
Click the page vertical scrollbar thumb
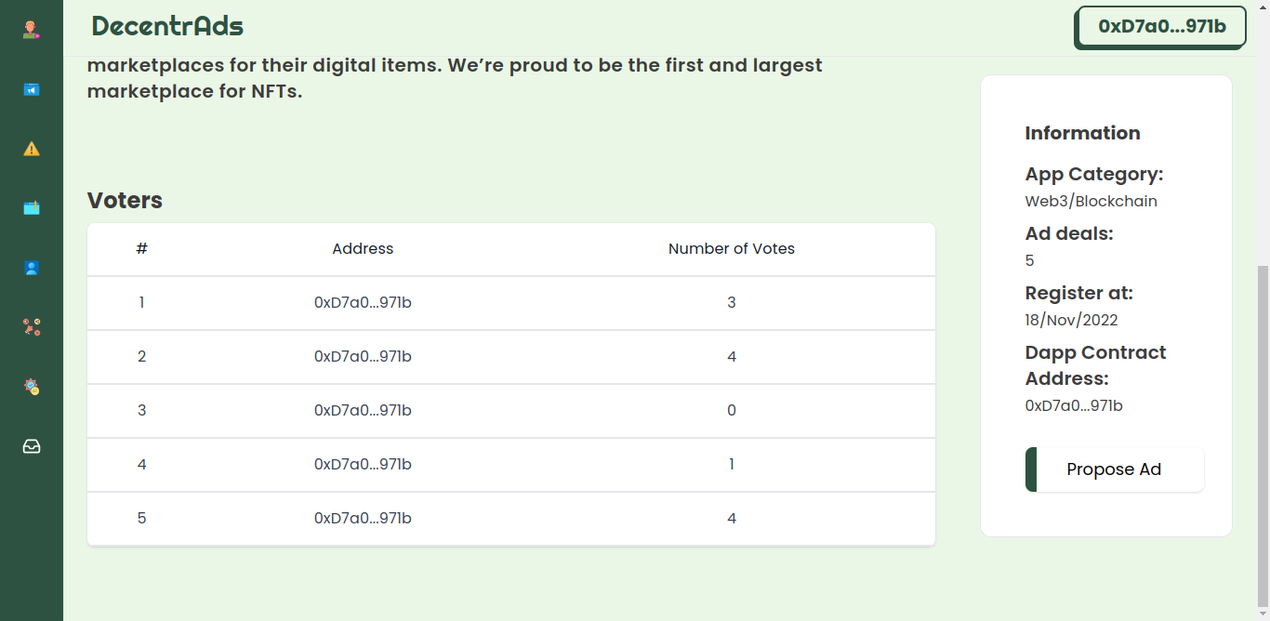(x=1263, y=434)
